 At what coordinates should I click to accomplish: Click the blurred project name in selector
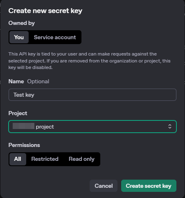click(x=23, y=126)
